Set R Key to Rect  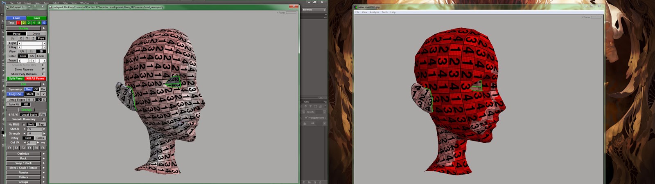tap(28, 138)
